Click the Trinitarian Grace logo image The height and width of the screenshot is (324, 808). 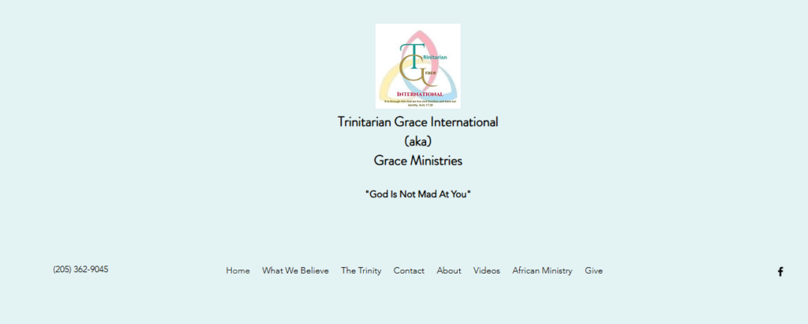[417, 65]
